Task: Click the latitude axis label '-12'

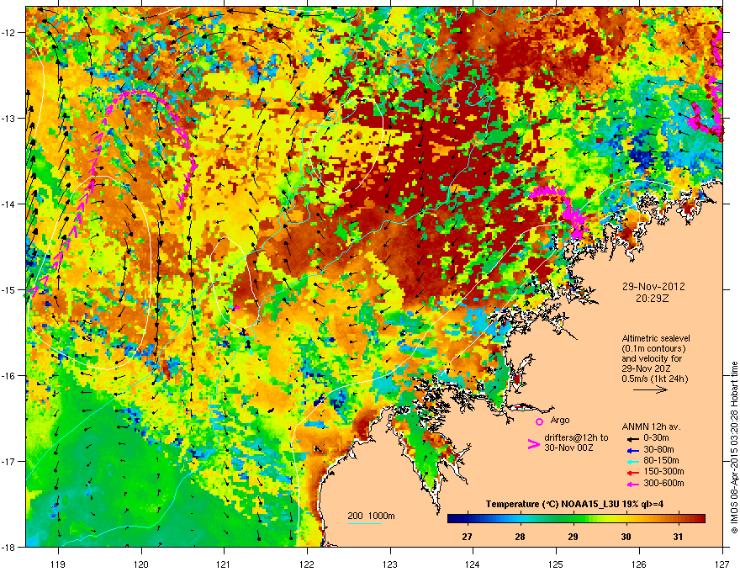Action: (x=8, y=33)
